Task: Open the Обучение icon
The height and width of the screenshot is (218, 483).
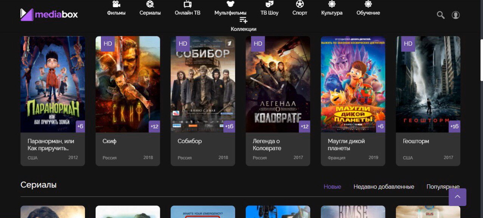Action: 368,4
